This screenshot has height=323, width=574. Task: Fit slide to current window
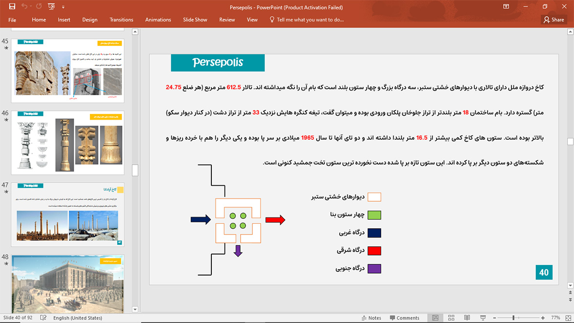coord(568,318)
